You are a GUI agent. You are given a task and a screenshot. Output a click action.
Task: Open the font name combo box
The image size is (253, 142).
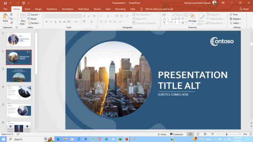tap(58, 16)
